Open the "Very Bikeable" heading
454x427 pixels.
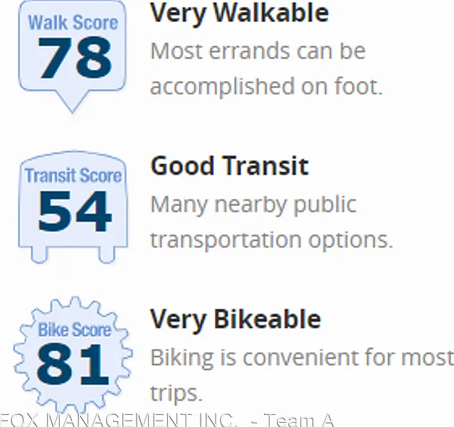236,319
